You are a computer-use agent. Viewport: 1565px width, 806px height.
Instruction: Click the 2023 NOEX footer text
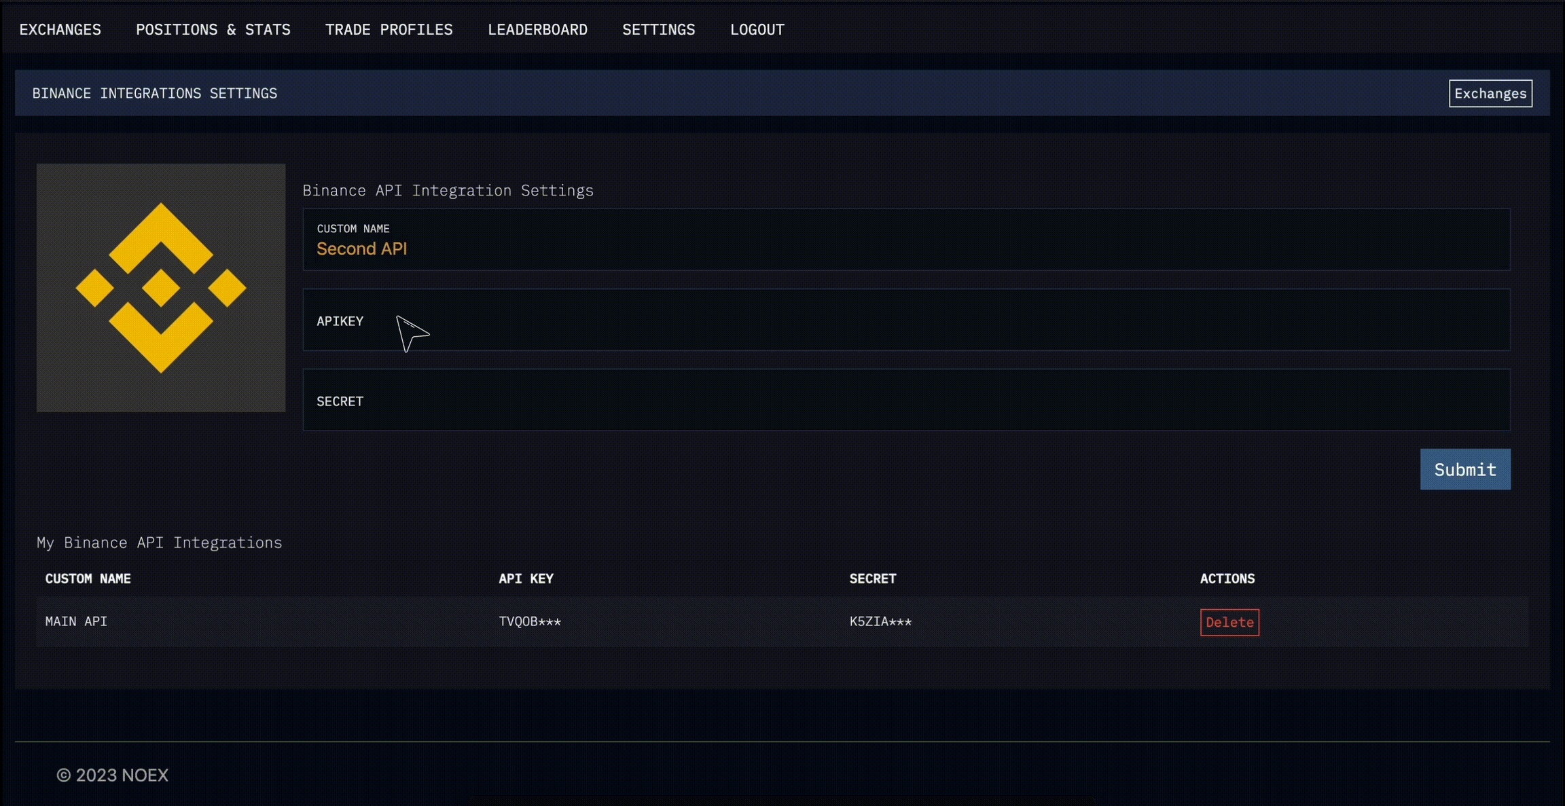click(x=113, y=775)
